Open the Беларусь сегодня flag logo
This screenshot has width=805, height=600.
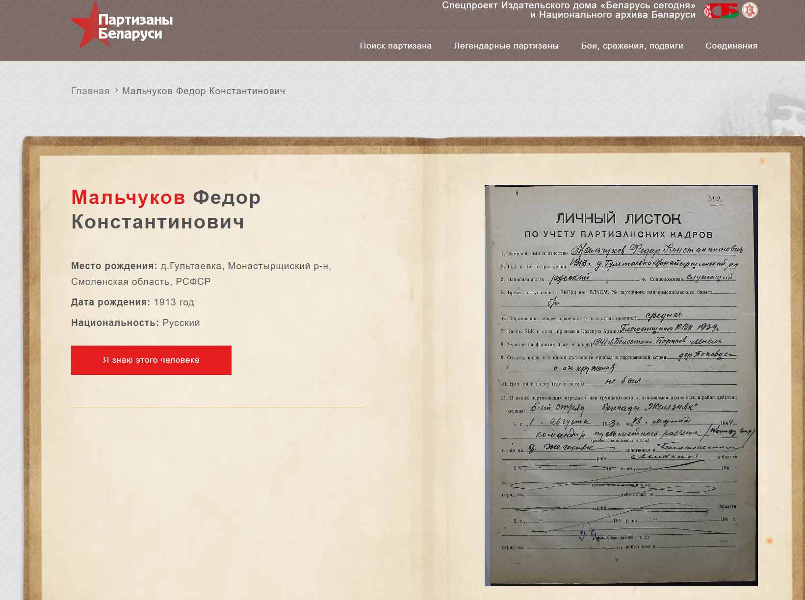click(x=721, y=10)
